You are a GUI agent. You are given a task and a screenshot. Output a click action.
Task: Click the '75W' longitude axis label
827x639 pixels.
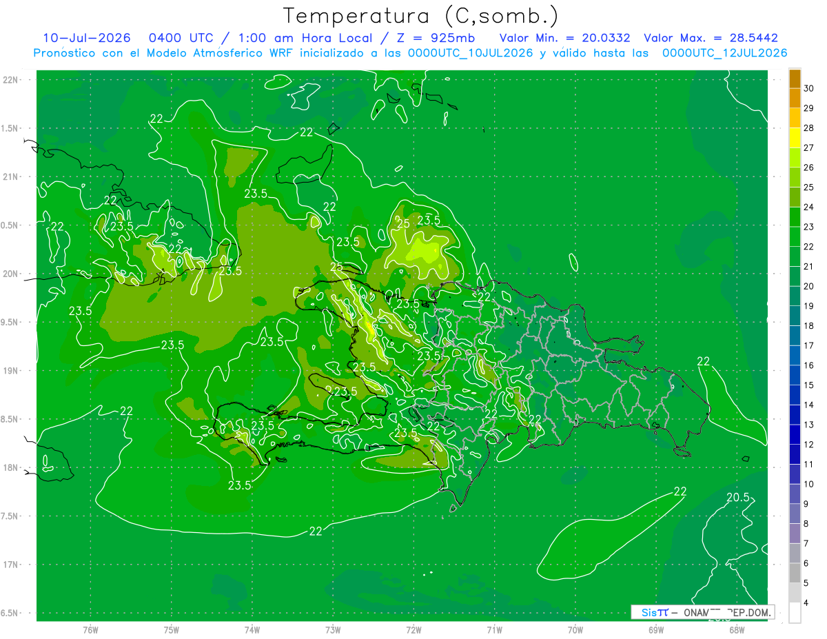click(172, 630)
